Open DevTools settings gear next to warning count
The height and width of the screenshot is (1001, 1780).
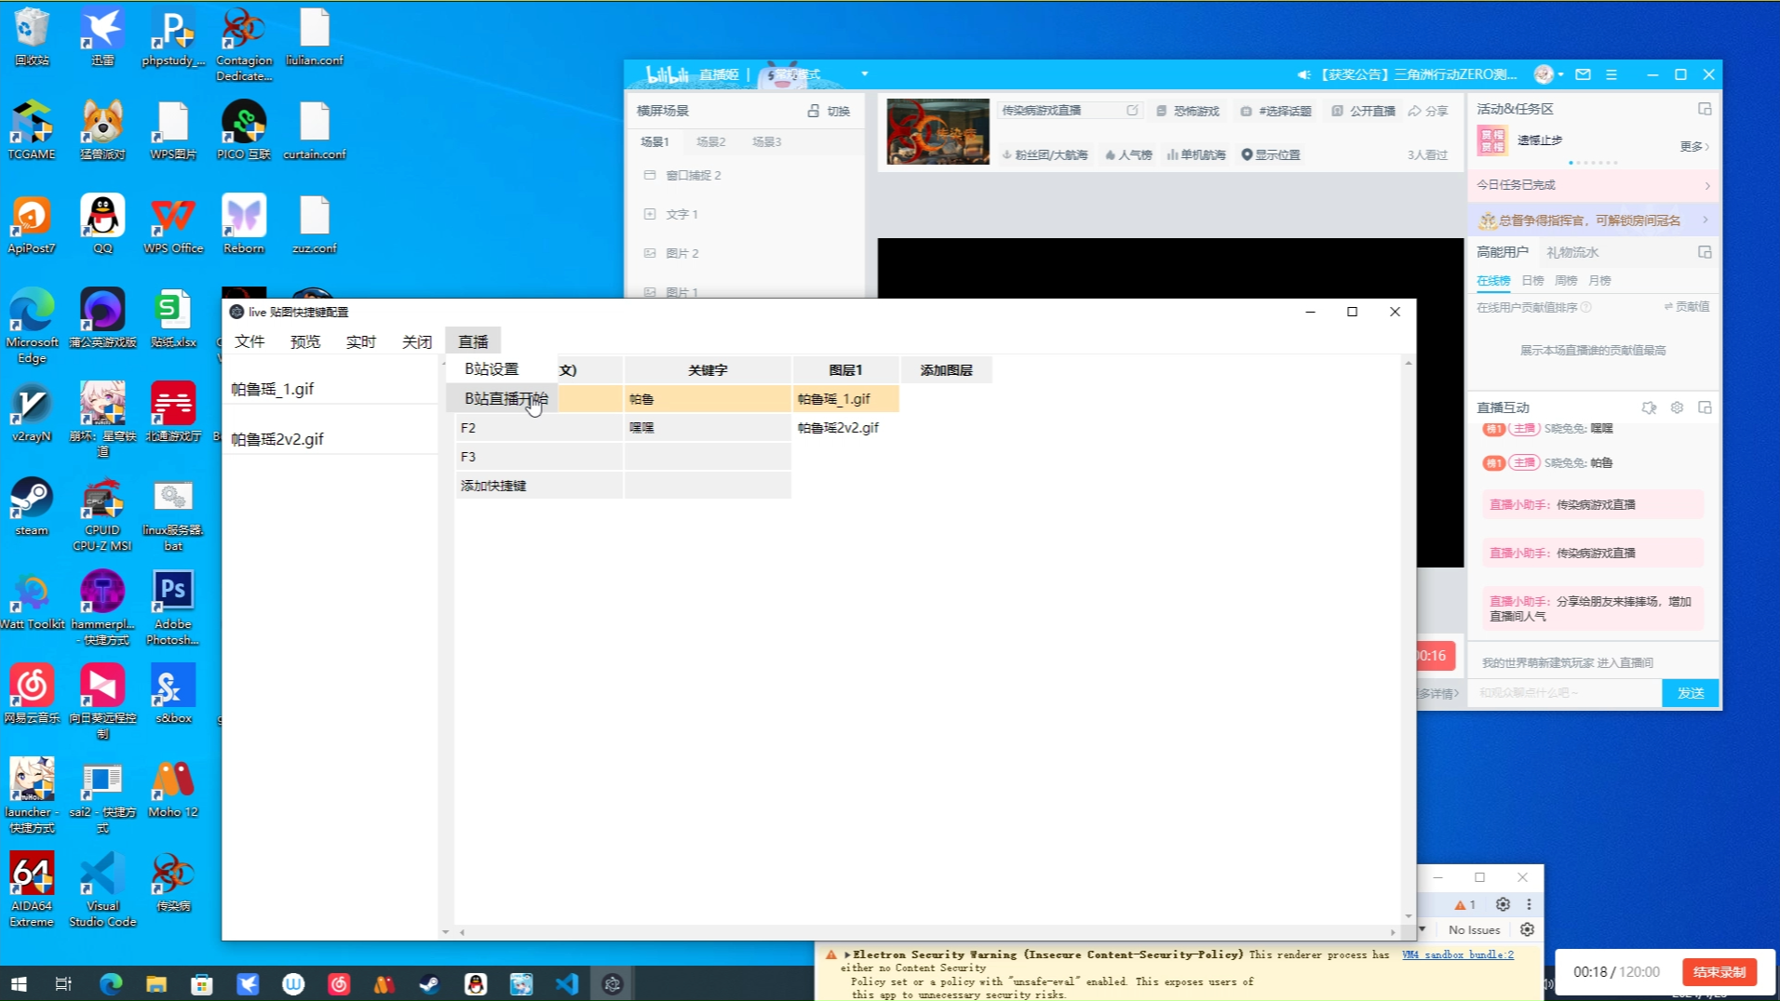pyautogui.click(x=1502, y=904)
